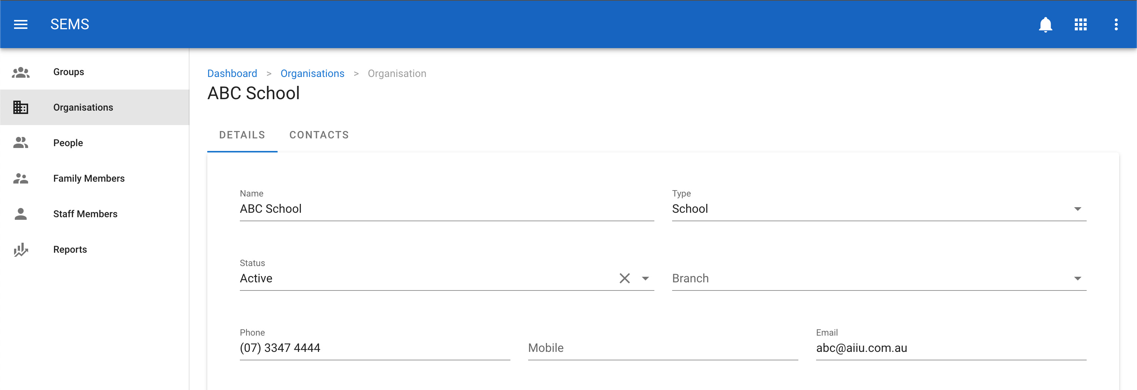Open Family Members in sidebar
The height and width of the screenshot is (390, 1137).
point(89,178)
